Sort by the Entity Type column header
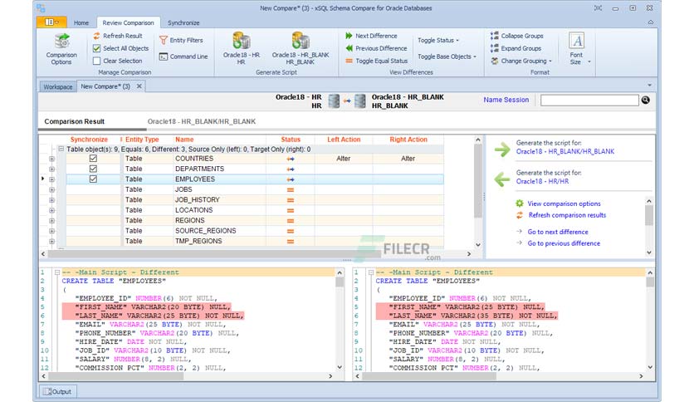 coord(142,140)
